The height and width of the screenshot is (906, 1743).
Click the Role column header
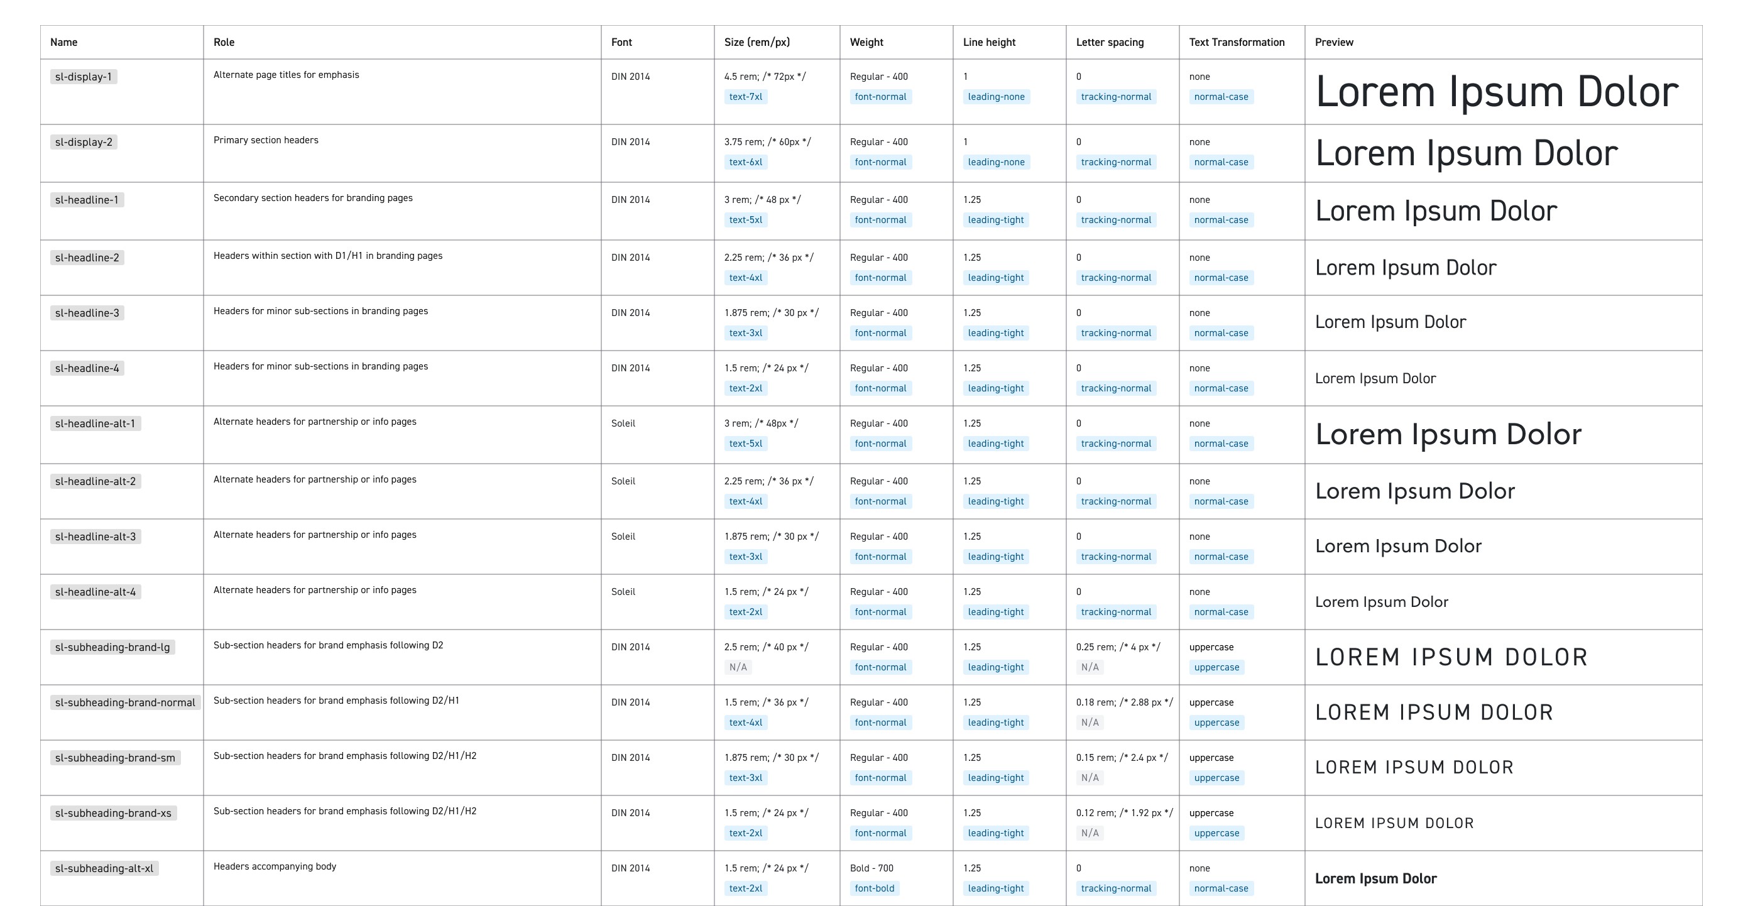[x=224, y=42]
